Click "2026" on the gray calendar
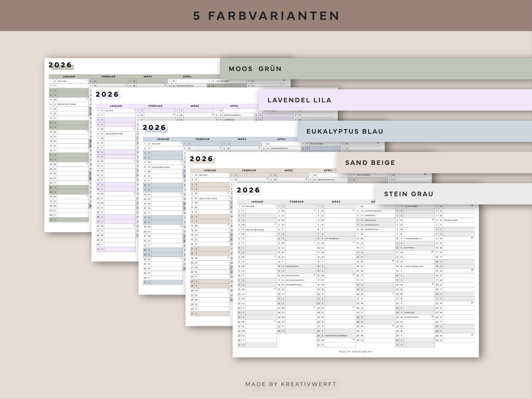This screenshot has width=532, height=399. (248, 190)
